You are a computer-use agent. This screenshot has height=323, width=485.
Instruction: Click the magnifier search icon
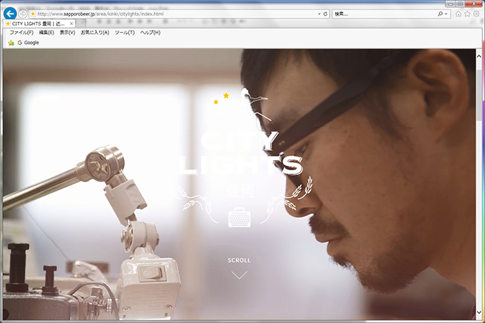[440, 14]
